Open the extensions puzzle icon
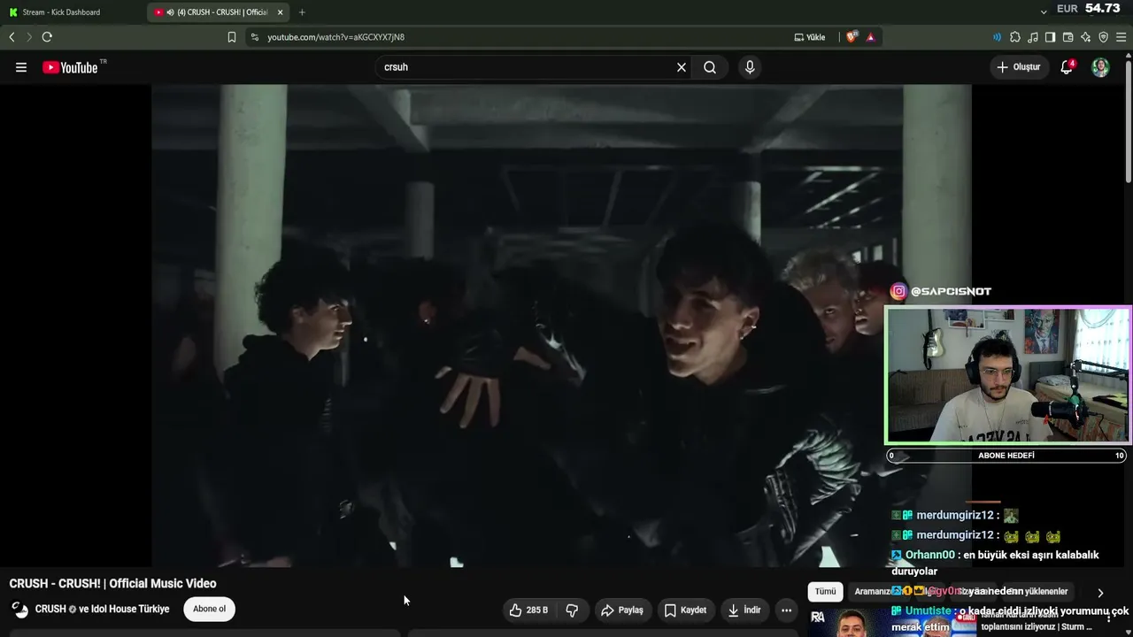This screenshot has height=637, width=1133. coord(1015,37)
